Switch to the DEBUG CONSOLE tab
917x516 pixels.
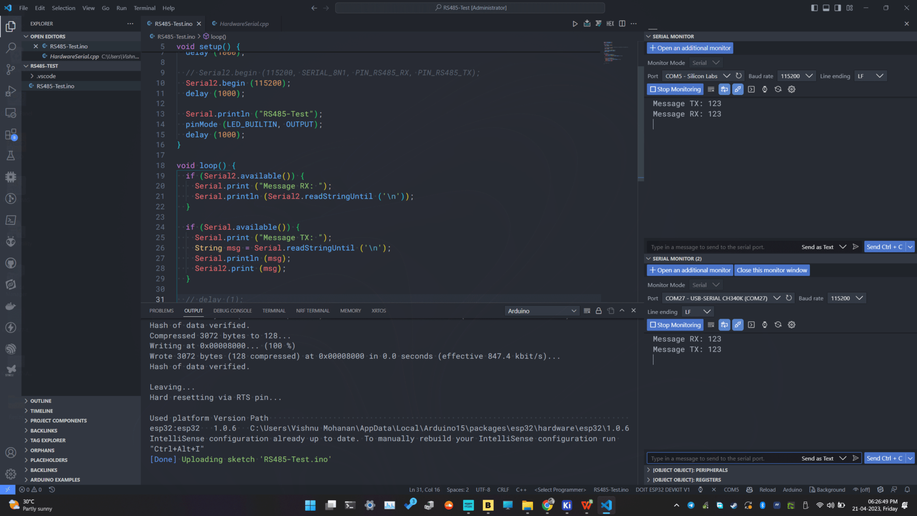[x=233, y=311]
